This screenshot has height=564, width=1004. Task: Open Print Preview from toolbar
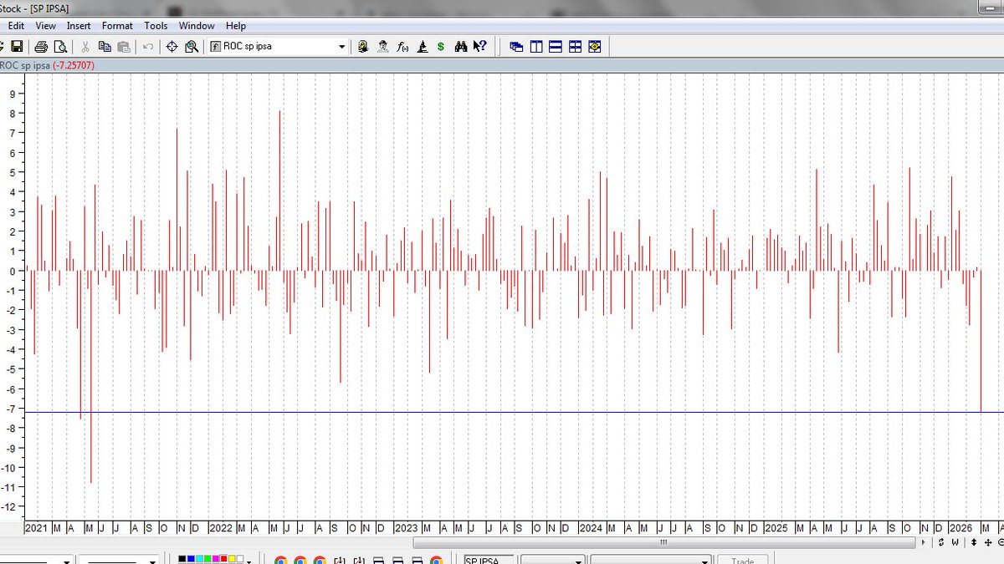click(x=60, y=47)
